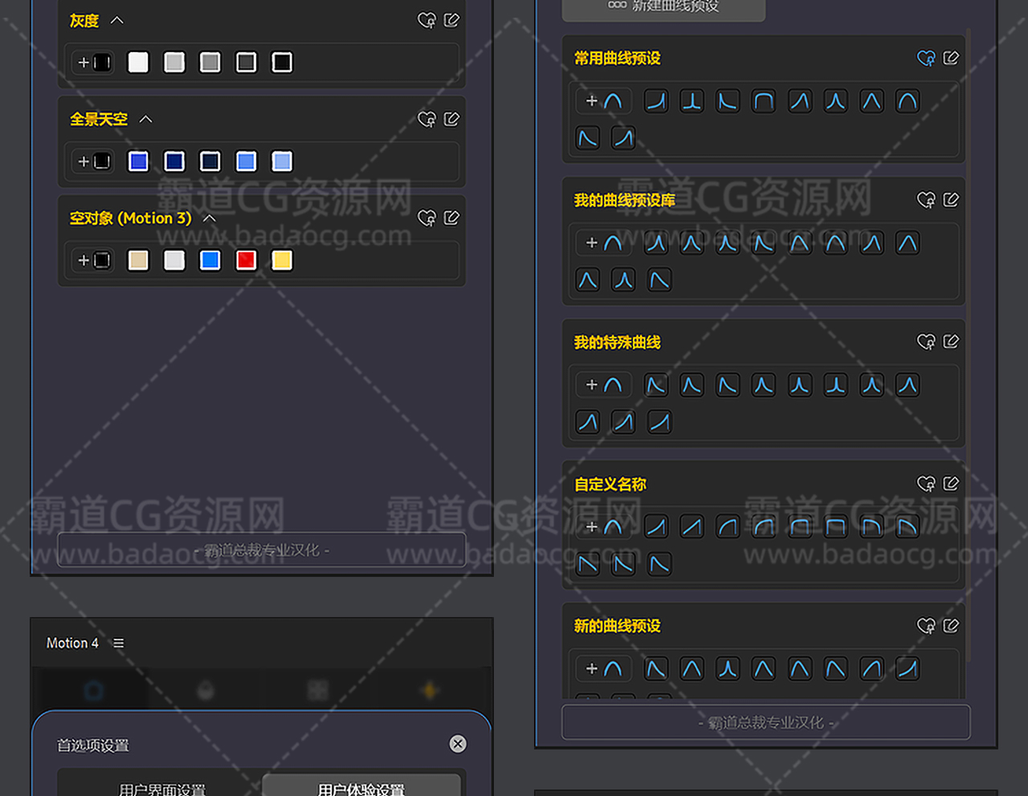Toggle the heart icon for 我的特殊曲线
Screen dimensions: 1028x796
[926, 342]
